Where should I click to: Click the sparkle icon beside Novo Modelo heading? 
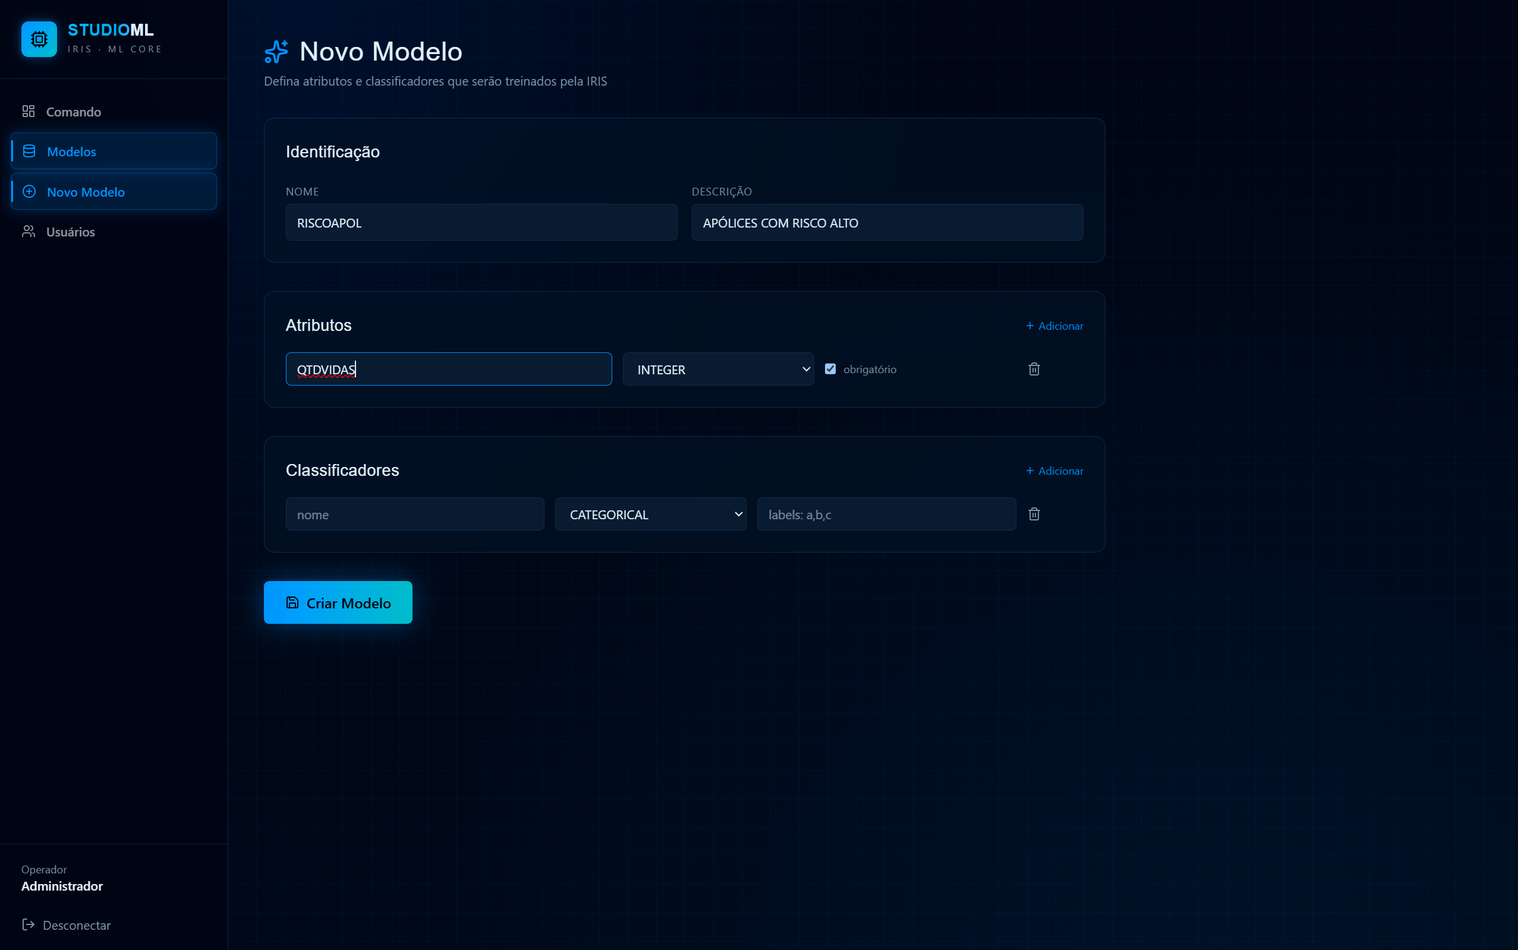276,52
